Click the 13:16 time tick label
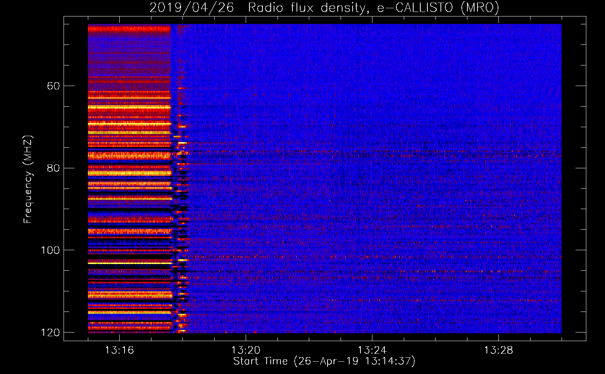The height and width of the screenshot is (374, 605). [120, 350]
